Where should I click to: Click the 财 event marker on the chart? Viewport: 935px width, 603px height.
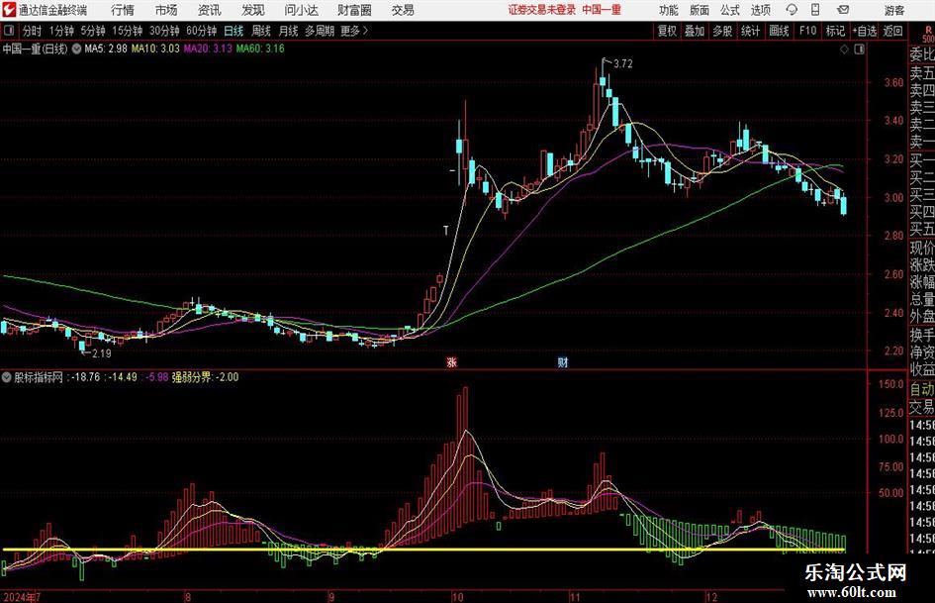pos(562,361)
